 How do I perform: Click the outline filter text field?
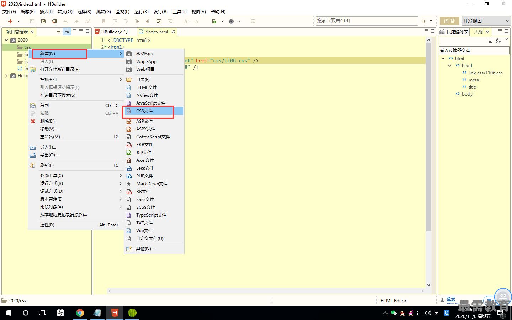tap(474, 50)
